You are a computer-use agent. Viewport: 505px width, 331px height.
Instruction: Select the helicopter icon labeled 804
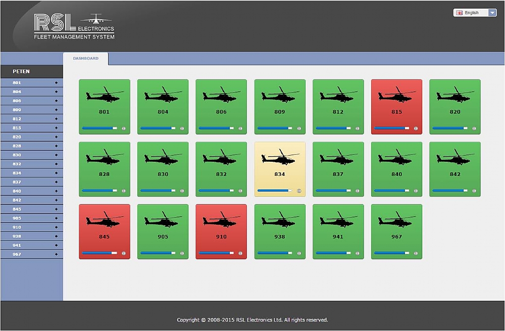(x=163, y=95)
